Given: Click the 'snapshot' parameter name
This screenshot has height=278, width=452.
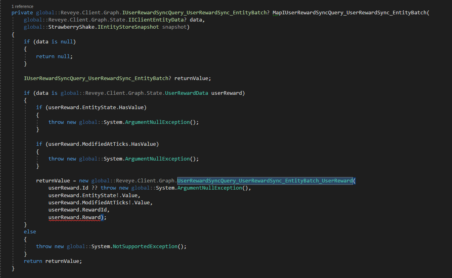Looking at the screenshot, I should tap(174, 27).
